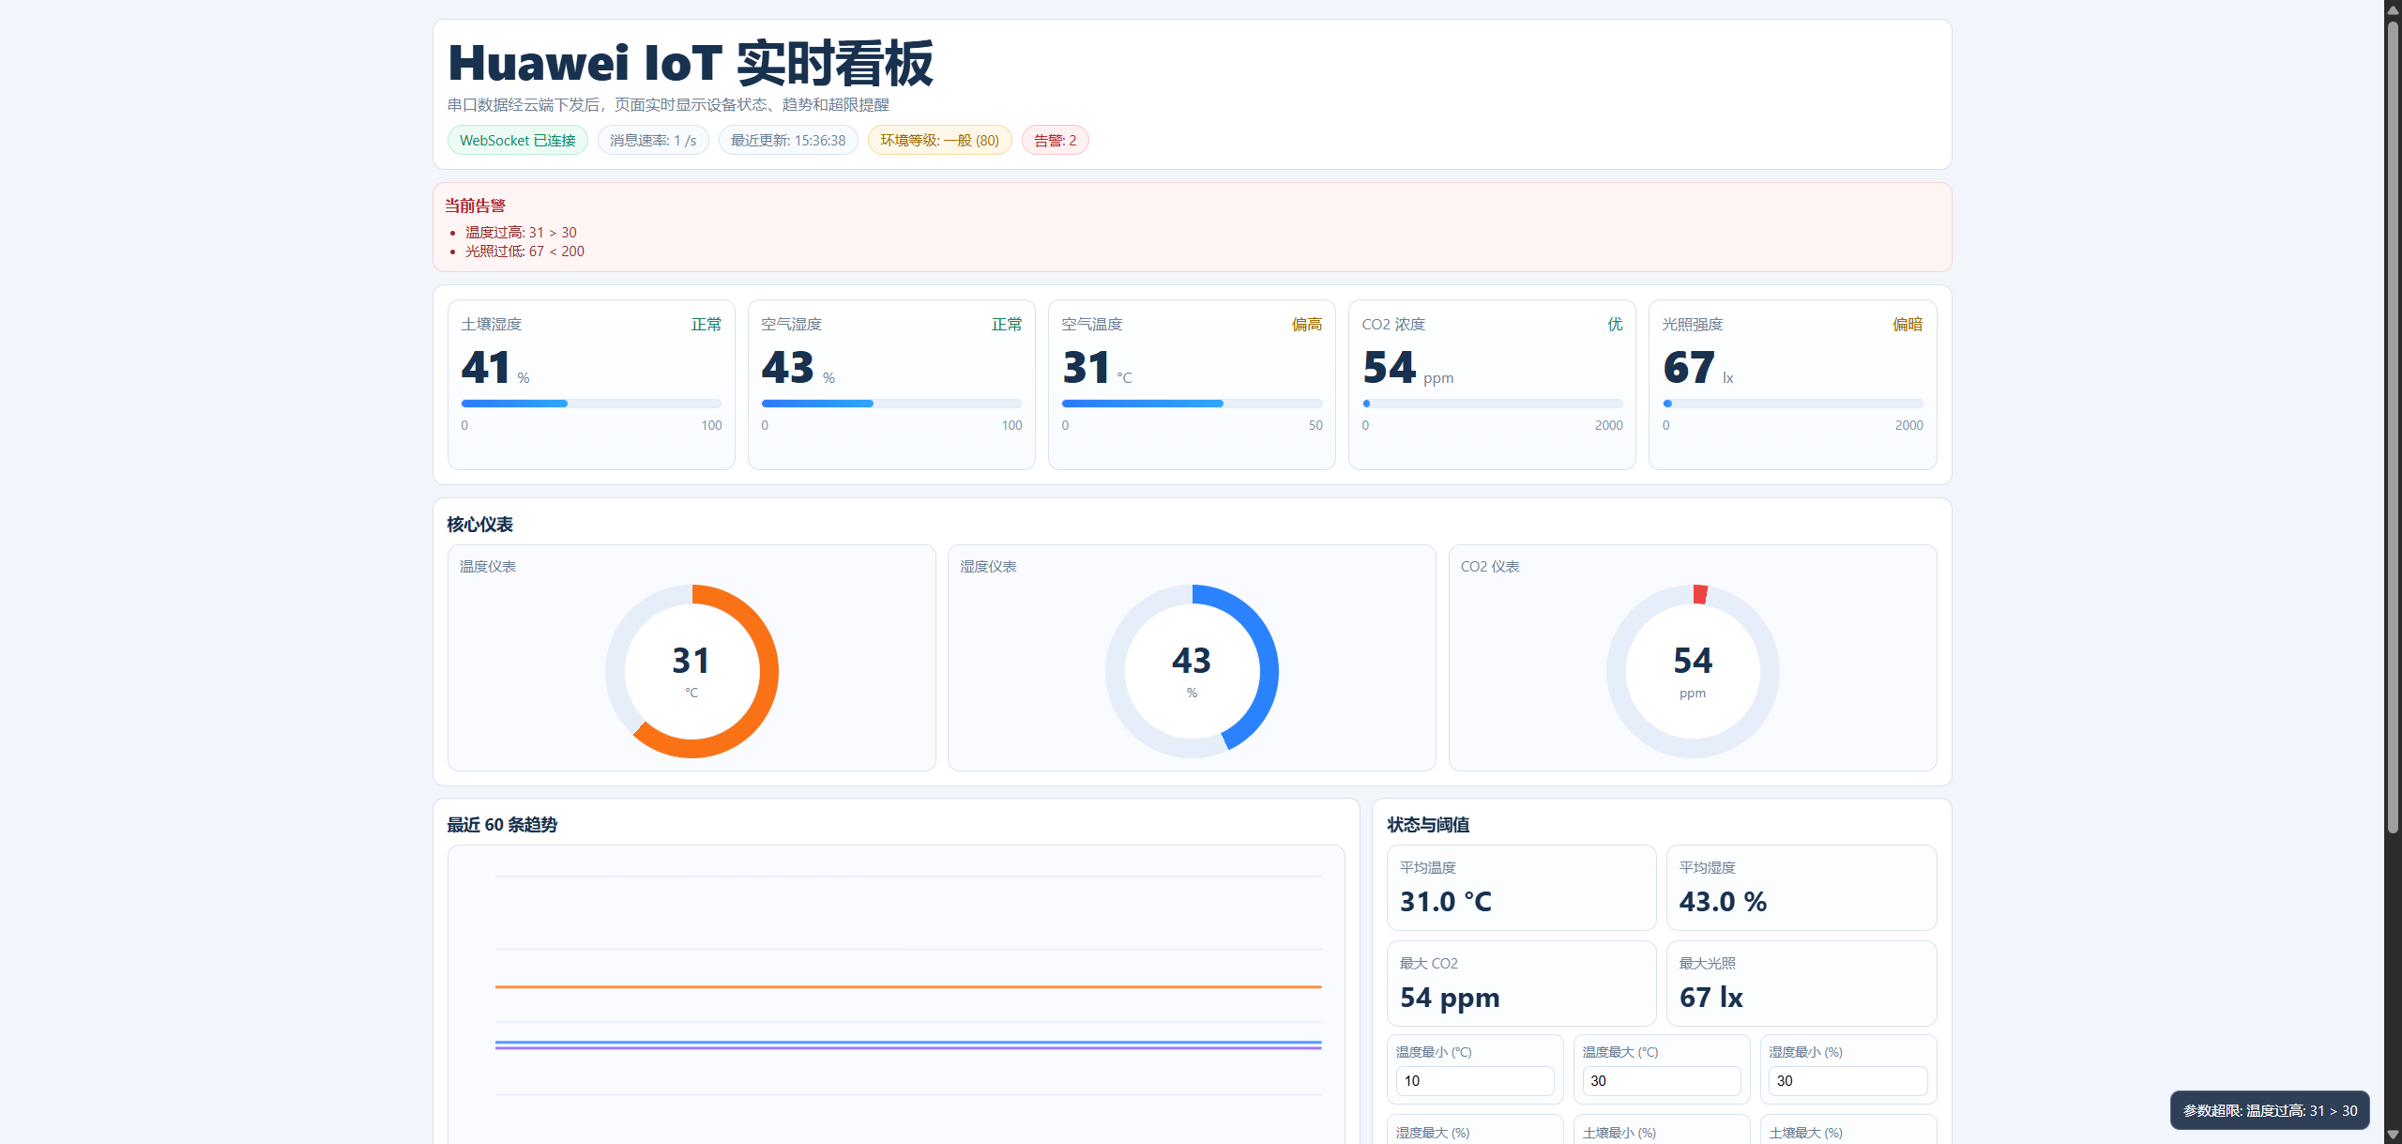Click the 环境等级: 一般 (80) badge

click(x=939, y=140)
